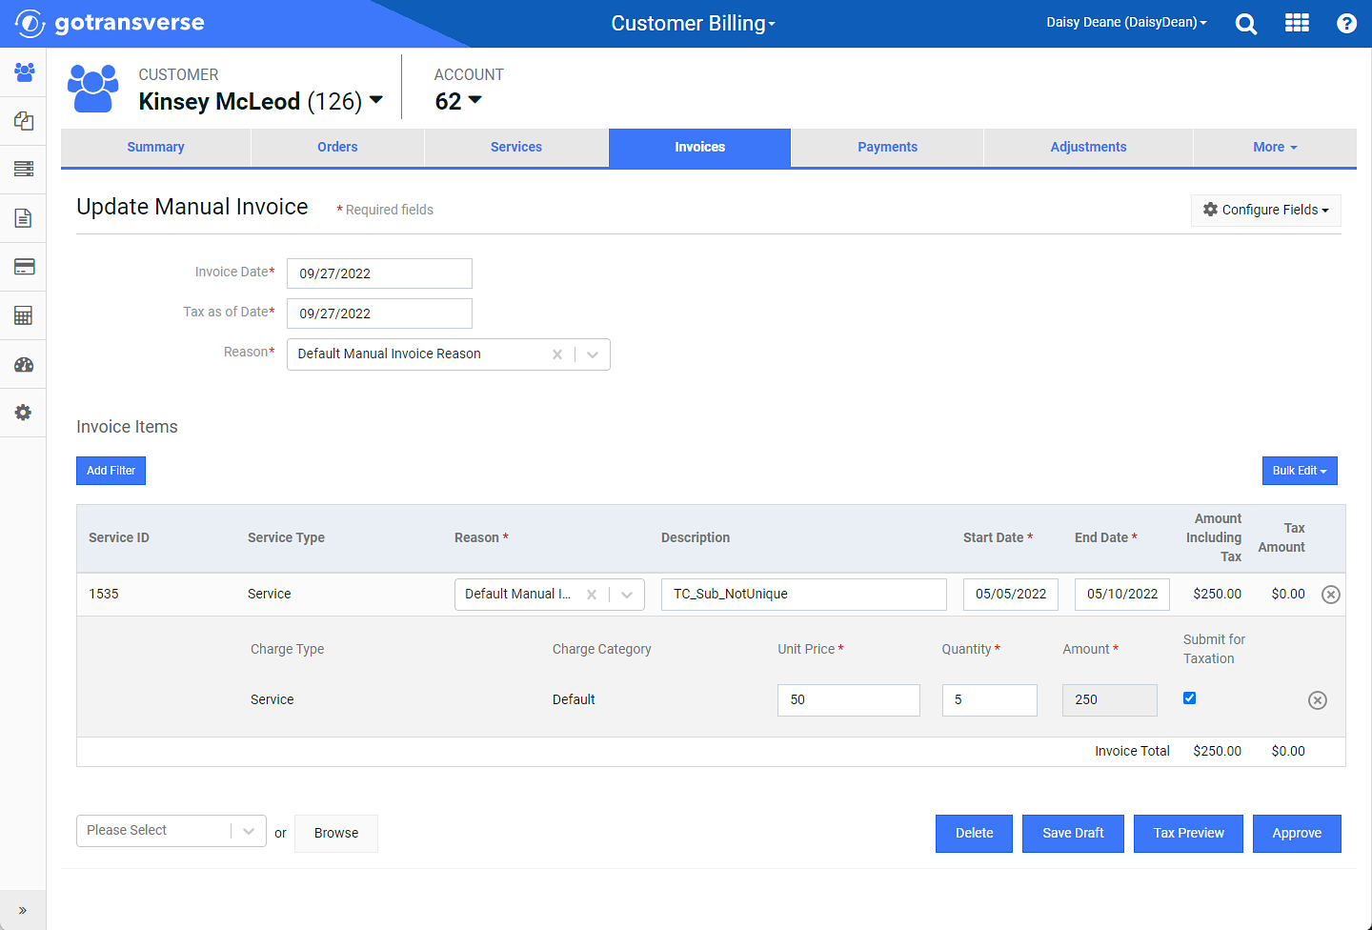
Task: Switch to the Summary tab
Action: tap(155, 148)
